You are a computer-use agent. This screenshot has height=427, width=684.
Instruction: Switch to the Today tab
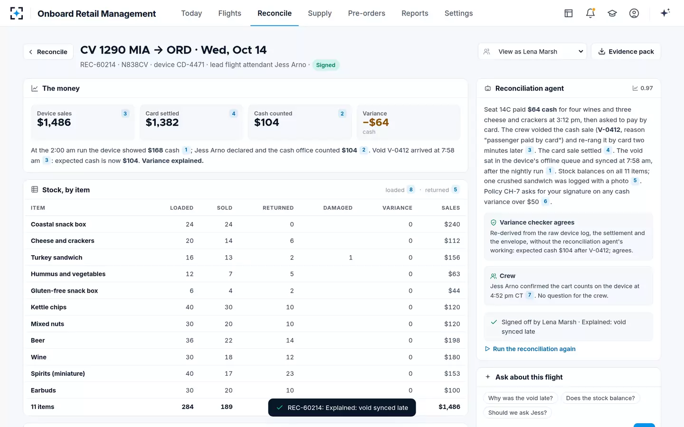pos(191,13)
